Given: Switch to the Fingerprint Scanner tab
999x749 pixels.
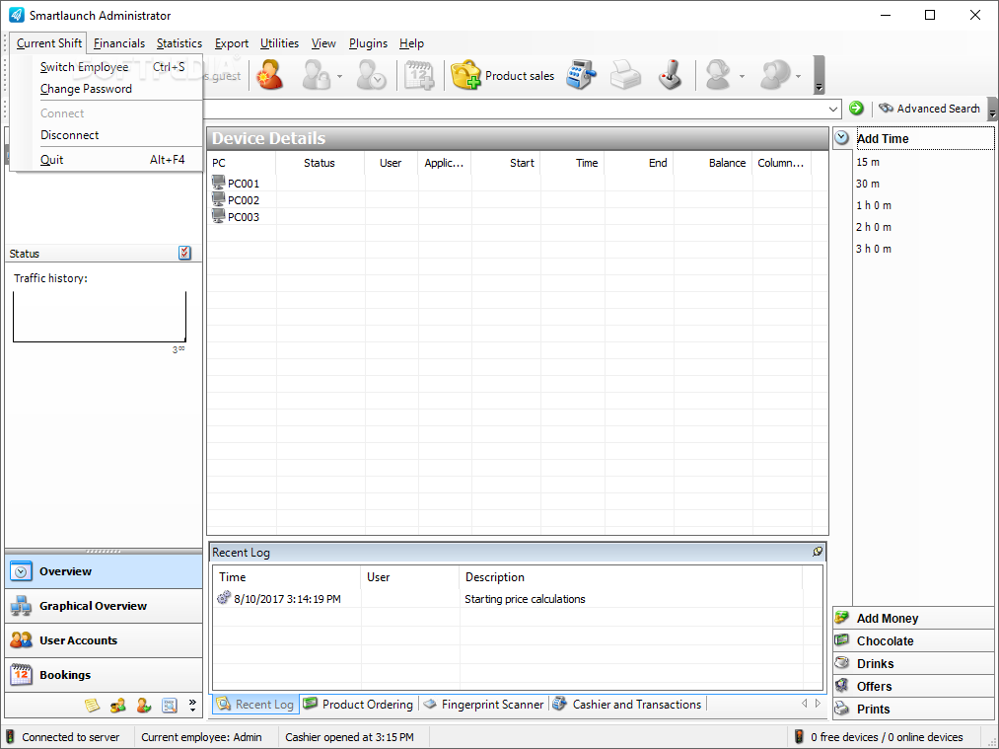Looking at the screenshot, I should [483, 705].
